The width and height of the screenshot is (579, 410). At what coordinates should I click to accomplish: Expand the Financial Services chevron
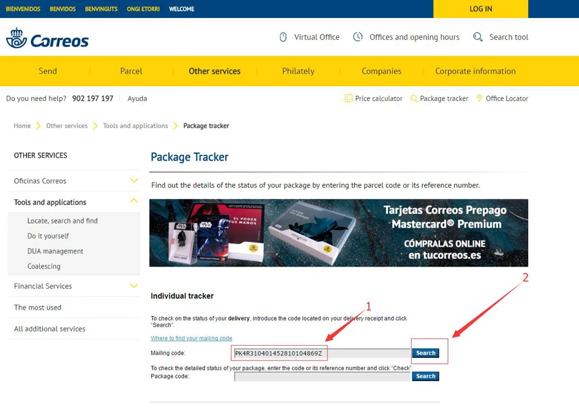point(134,286)
